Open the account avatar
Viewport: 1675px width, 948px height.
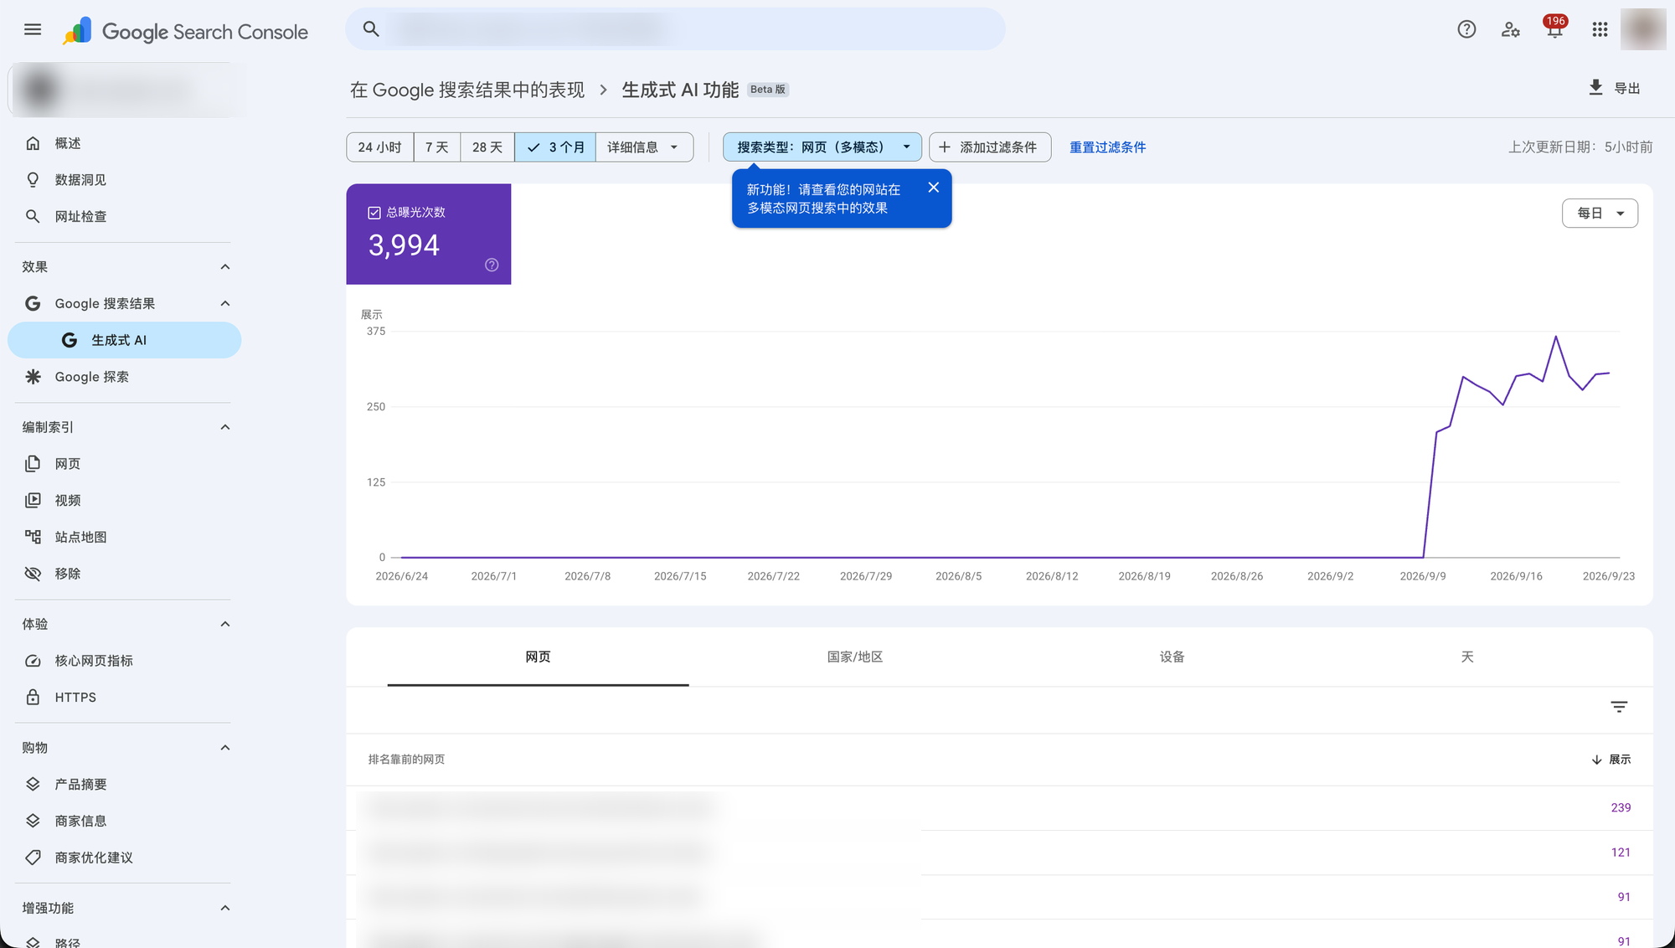click(1643, 29)
